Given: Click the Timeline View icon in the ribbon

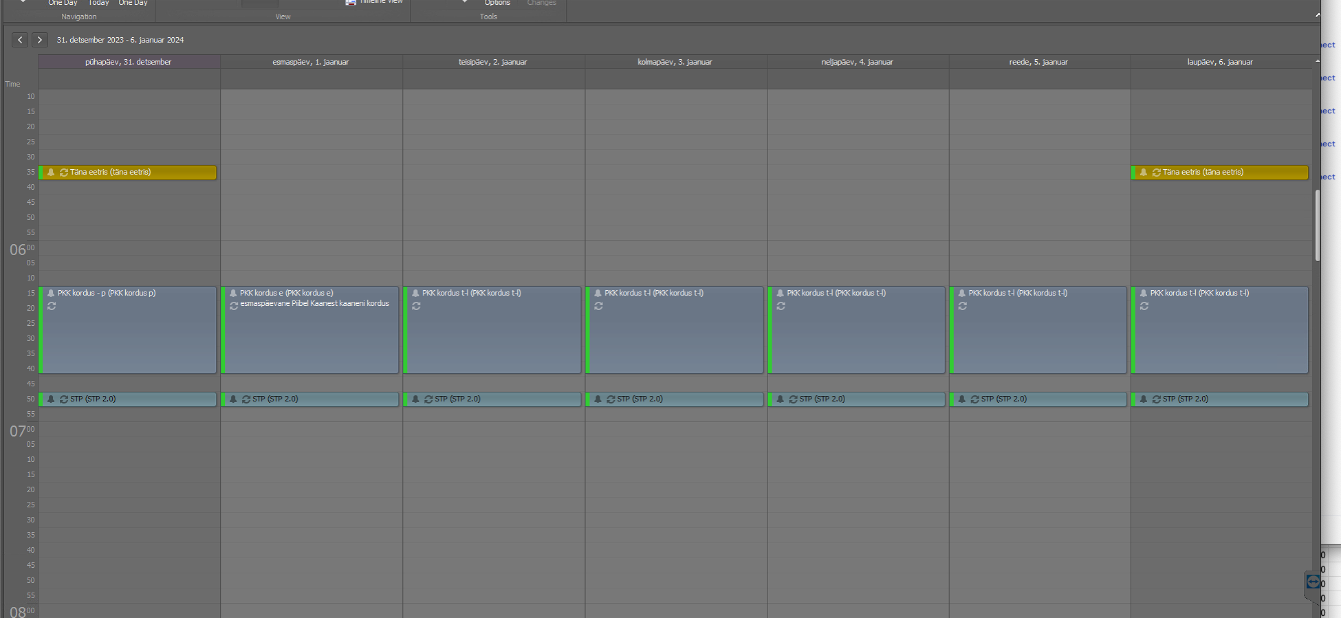Looking at the screenshot, I should (x=351, y=2).
